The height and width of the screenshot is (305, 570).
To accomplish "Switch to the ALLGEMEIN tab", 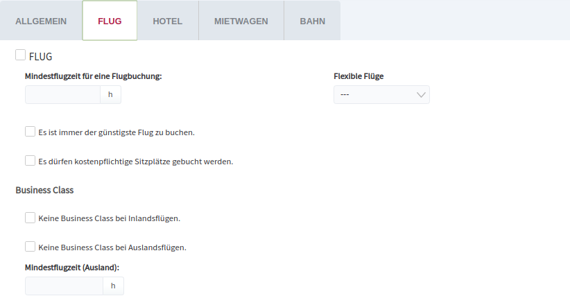I will click(x=41, y=21).
